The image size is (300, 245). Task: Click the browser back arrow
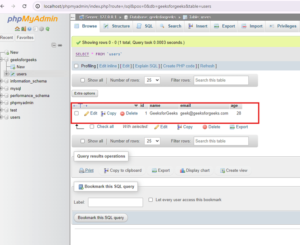(x=2, y=6)
